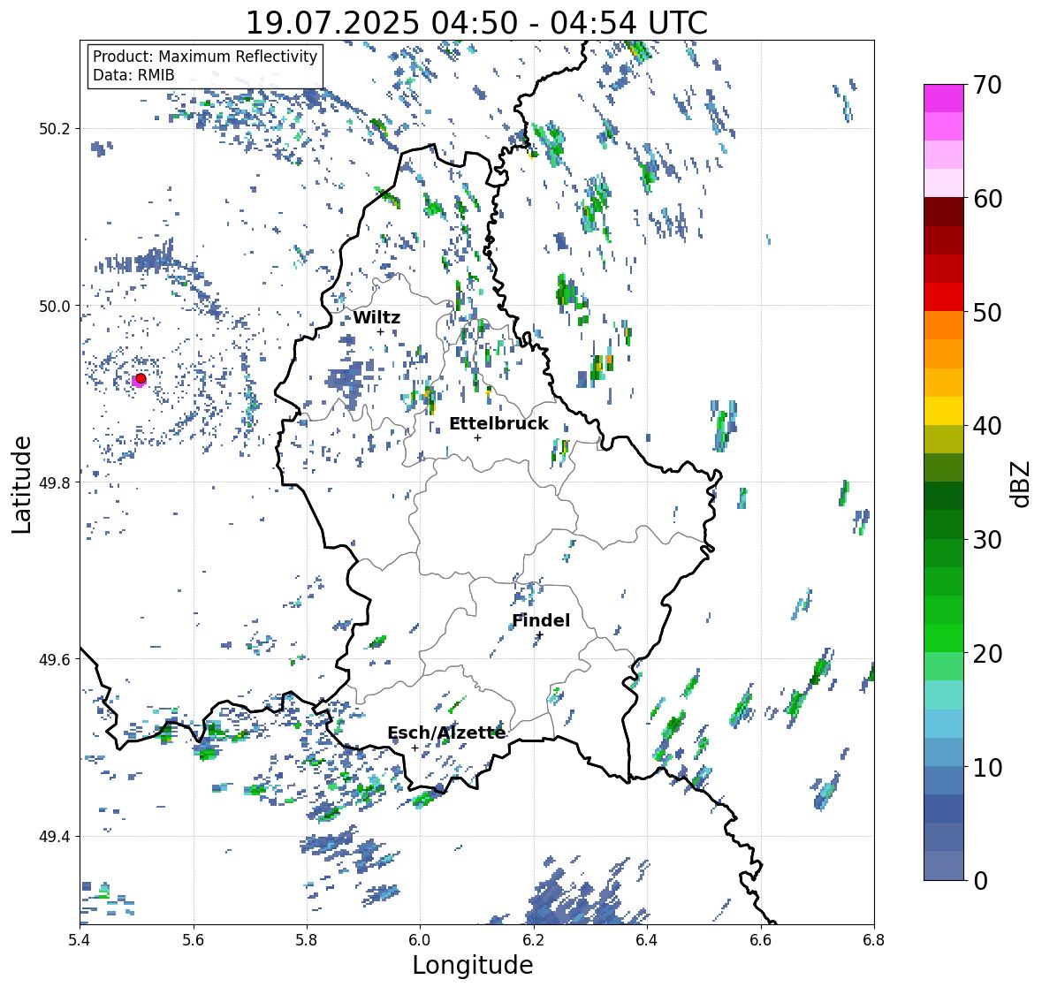1042x987 pixels.
Task: Click the colorbar tick label 30
Action: [x=987, y=540]
